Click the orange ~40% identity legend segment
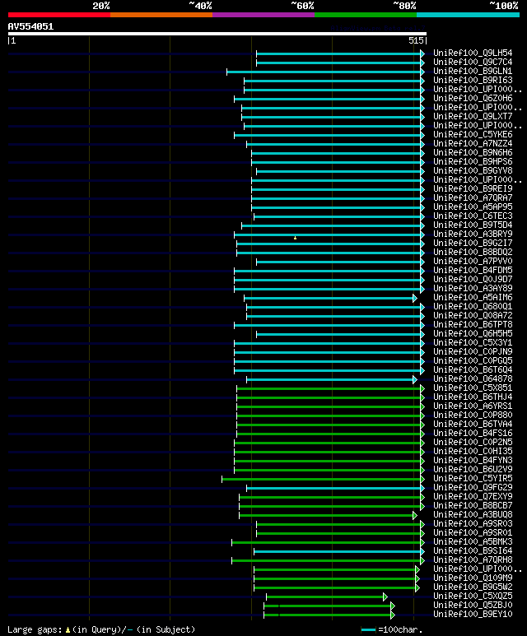Viewport: 527px width, 636px height. (x=161, y=15)
